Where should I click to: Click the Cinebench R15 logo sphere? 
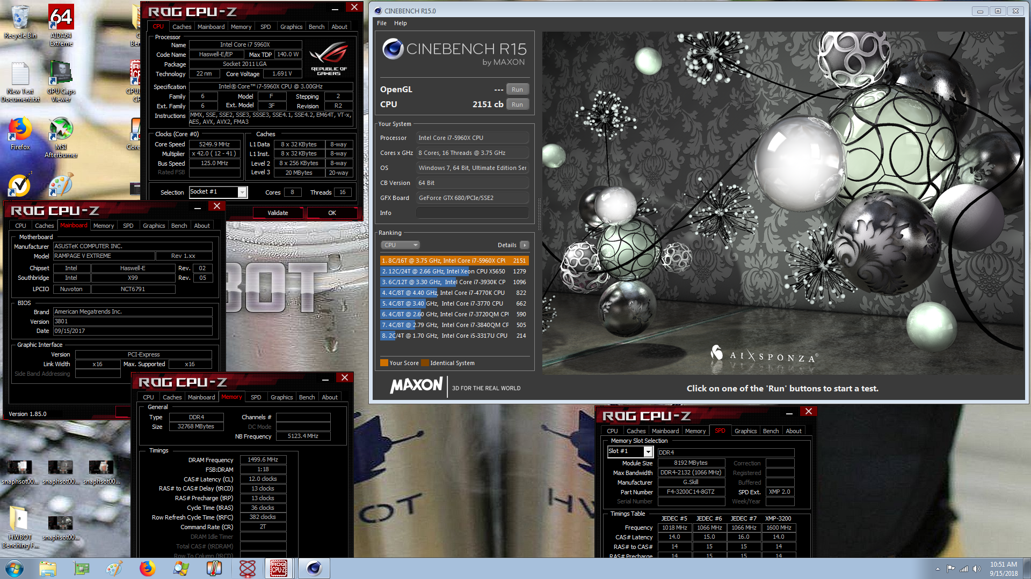coord(393,49)
